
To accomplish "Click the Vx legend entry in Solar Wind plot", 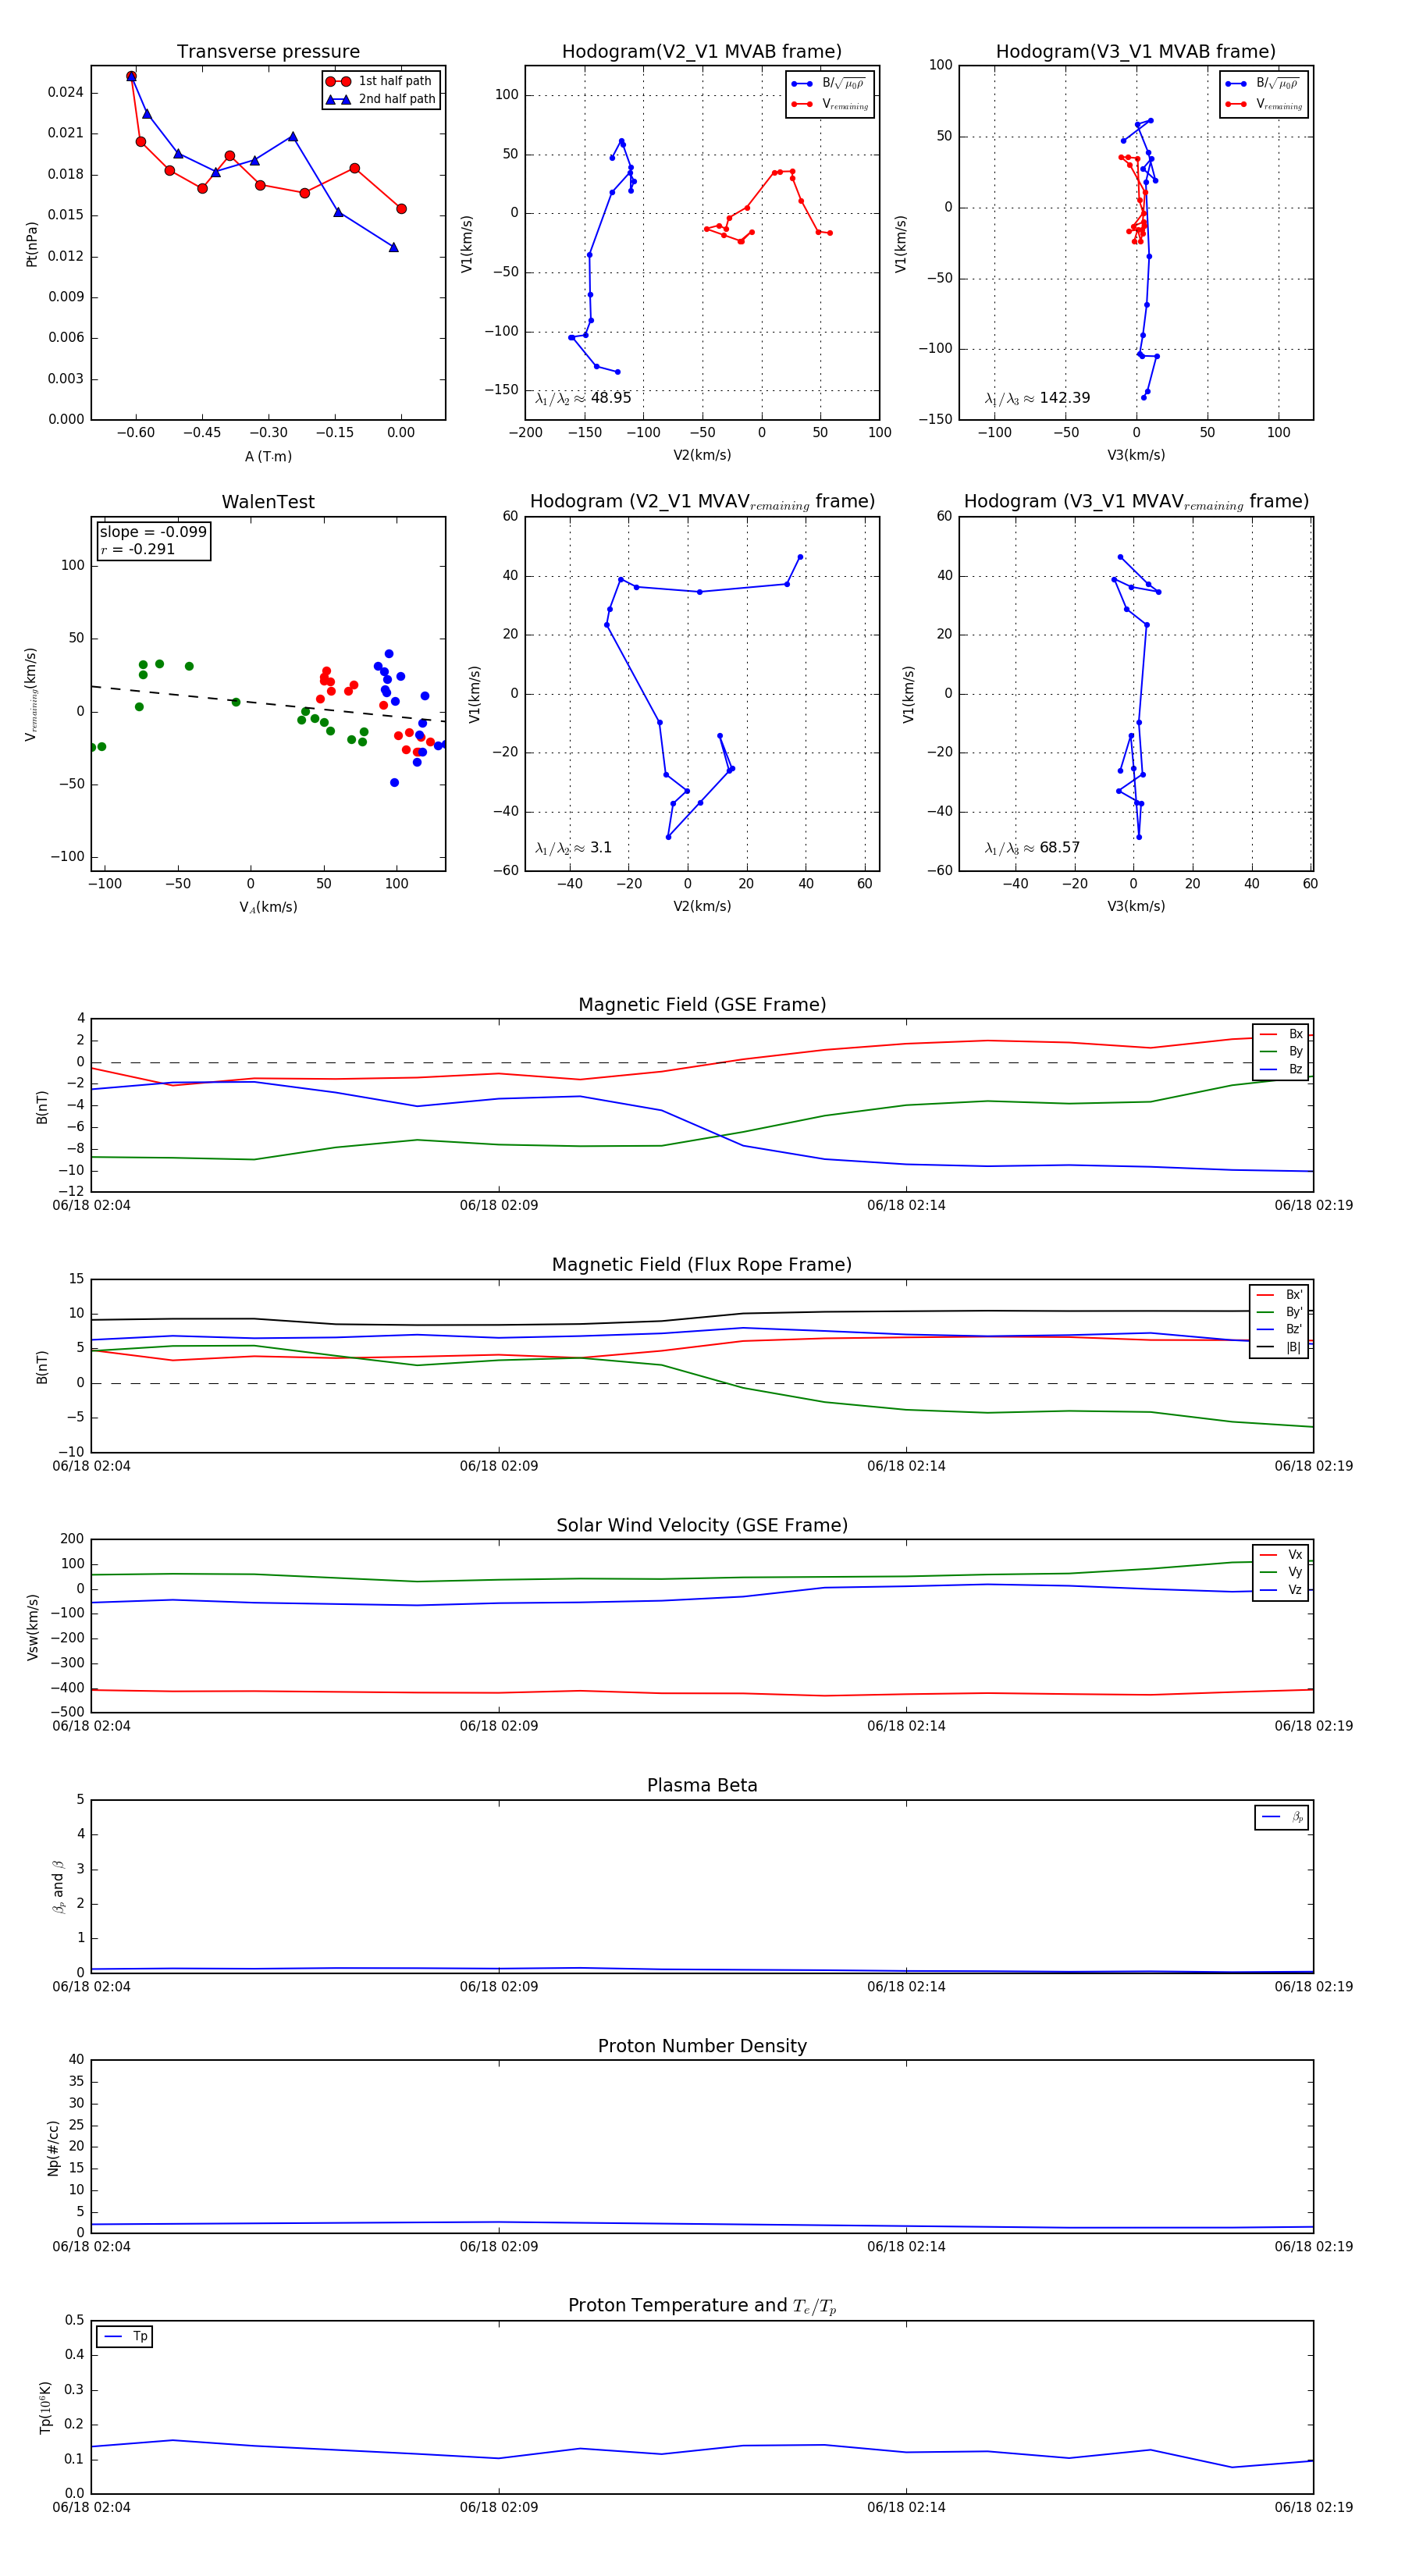I will (1282, 1555).
